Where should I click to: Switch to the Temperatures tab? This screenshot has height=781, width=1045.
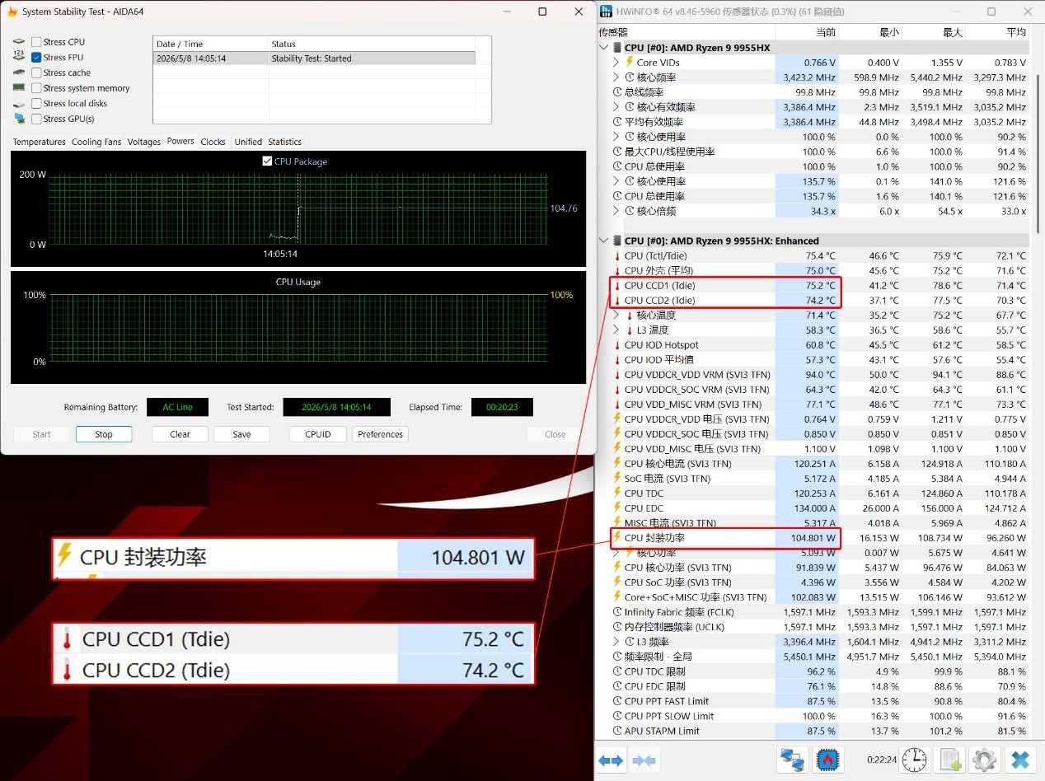(39, 142)
